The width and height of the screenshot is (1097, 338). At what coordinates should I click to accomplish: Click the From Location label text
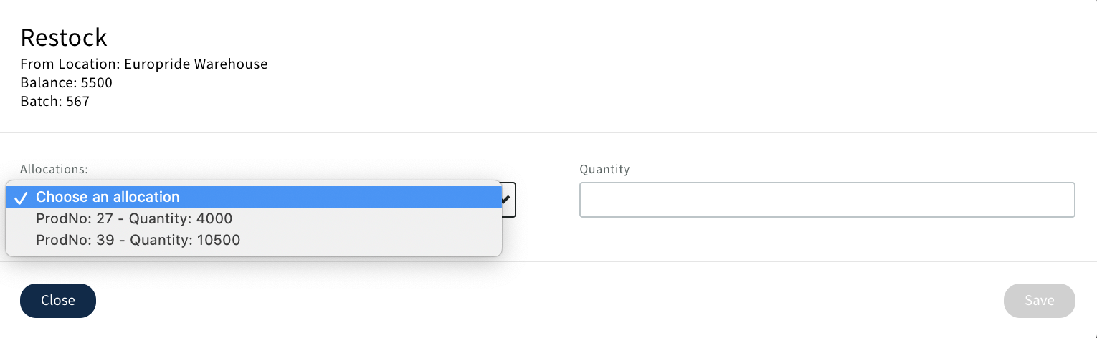(70, 64)
